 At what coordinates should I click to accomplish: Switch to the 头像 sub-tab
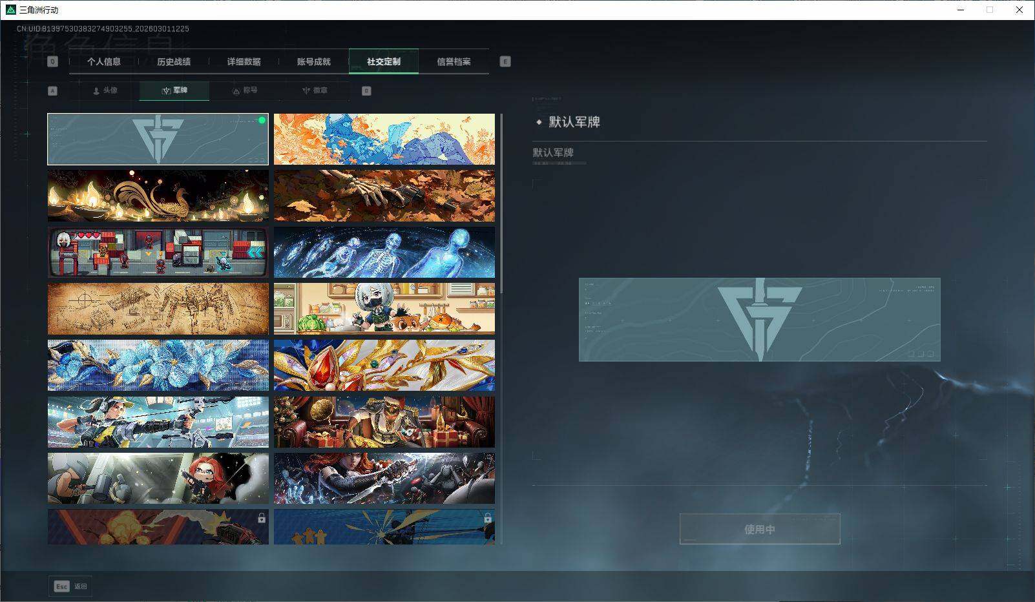pos(105,91)
